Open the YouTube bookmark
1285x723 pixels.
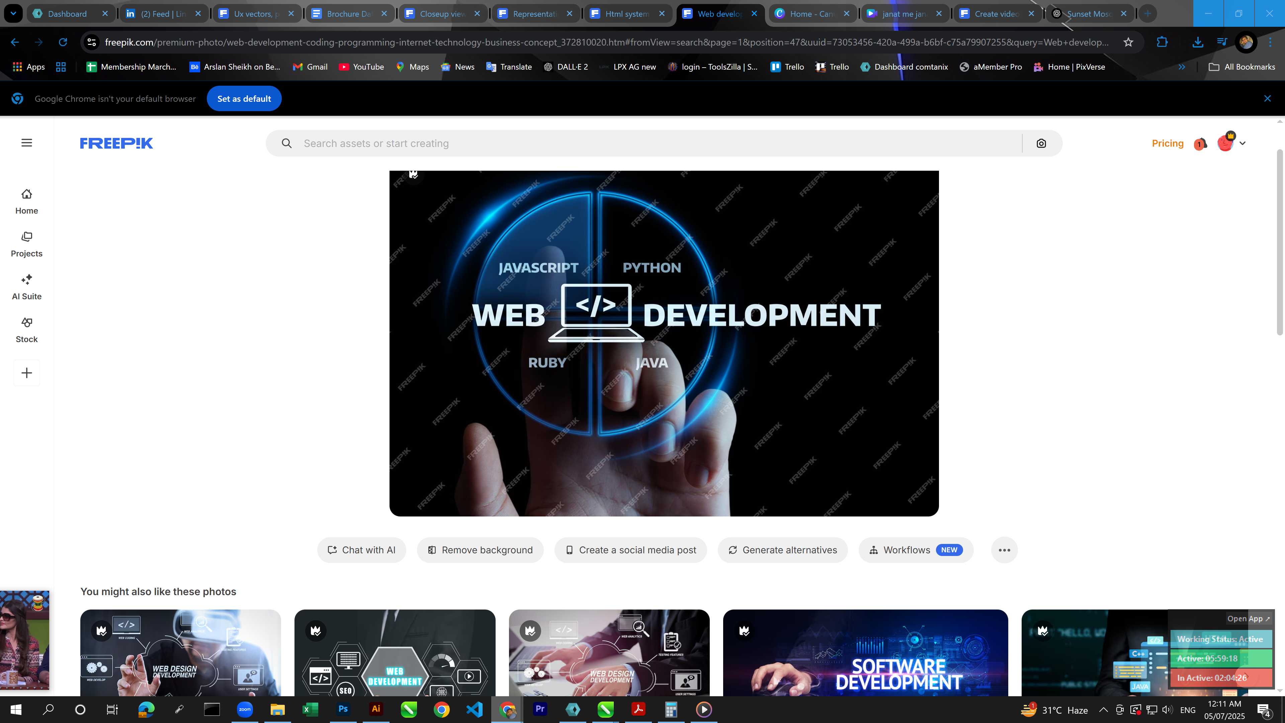[361, 67]
